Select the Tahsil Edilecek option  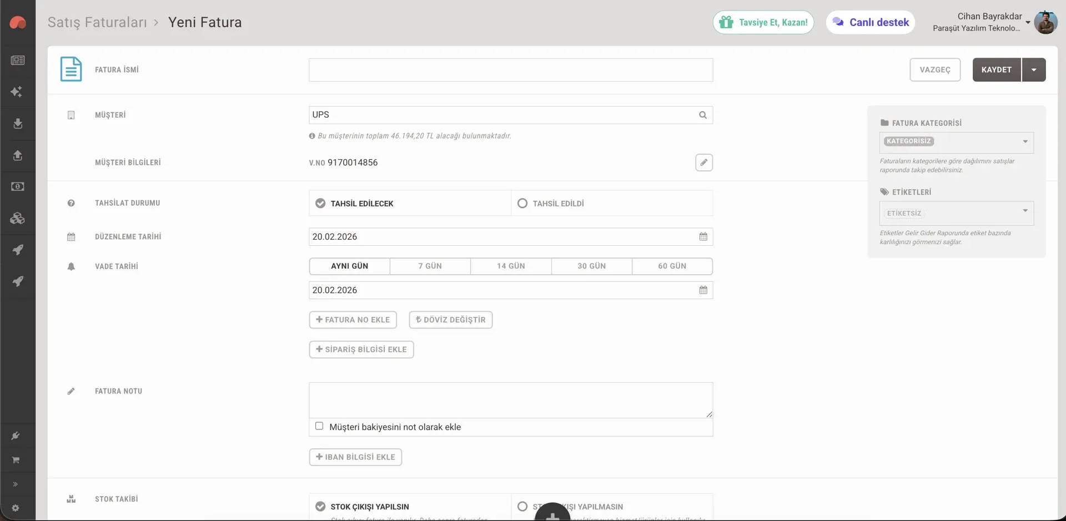(x=410, y=204)
